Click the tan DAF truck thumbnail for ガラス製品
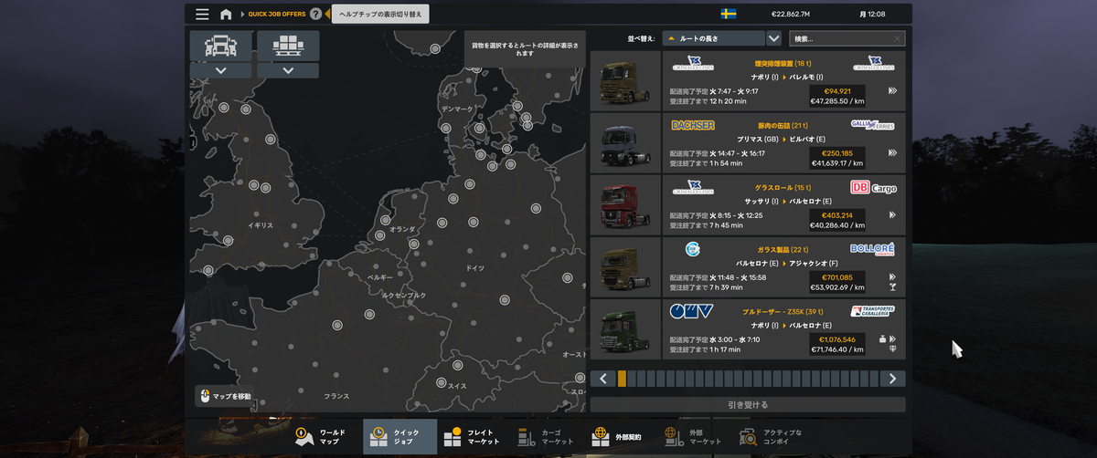Image resolution: width=1097 pixels, height=458 pixels. pyautogui.click(x=625, y=266)
